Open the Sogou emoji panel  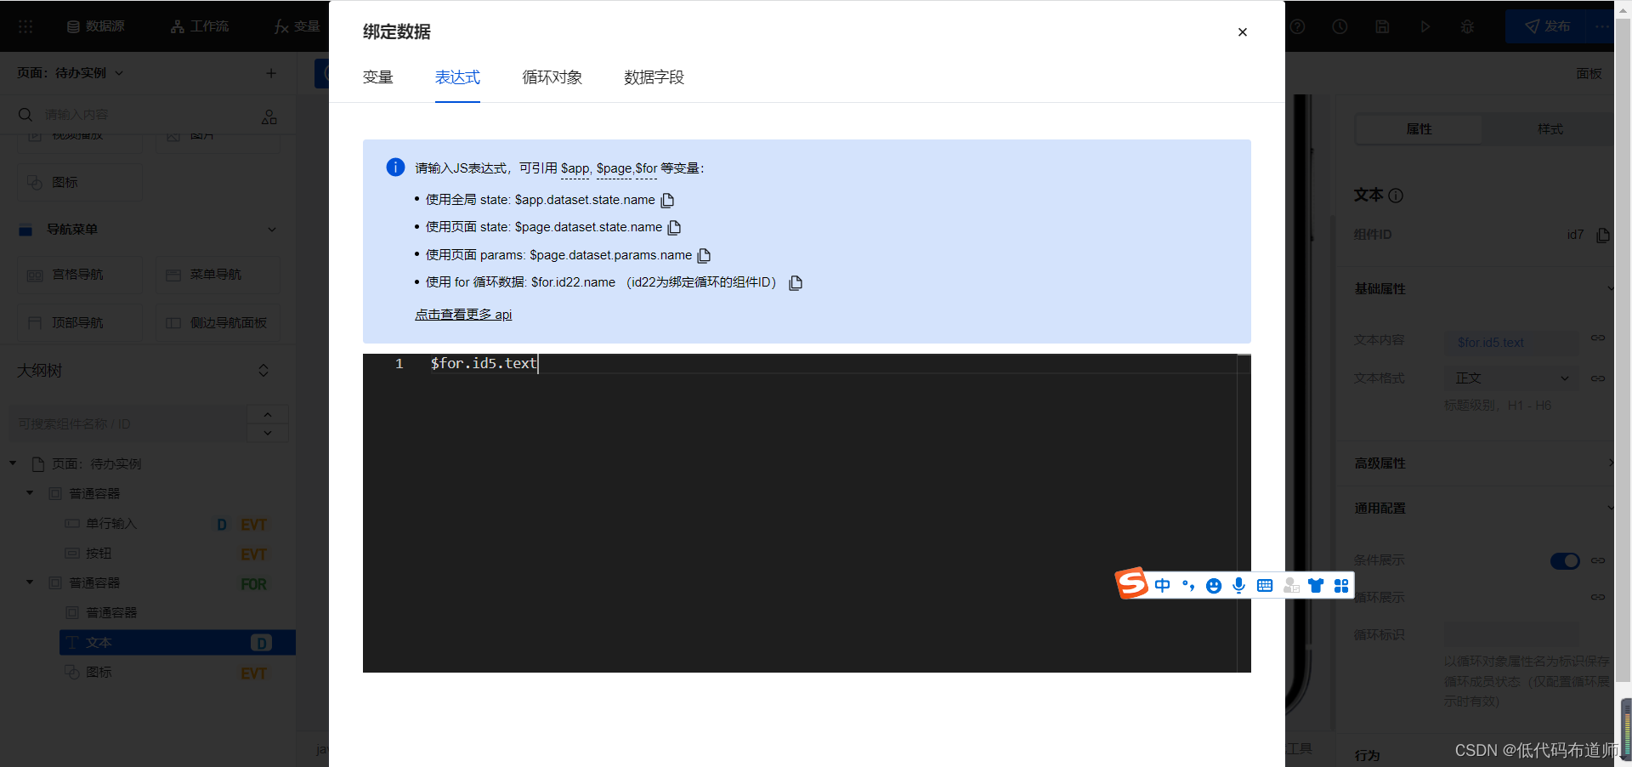click(x=1214, y=585)
